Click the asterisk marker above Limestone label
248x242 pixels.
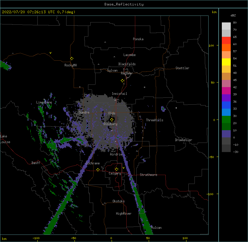pyautogui.click(x=44, y=99)
